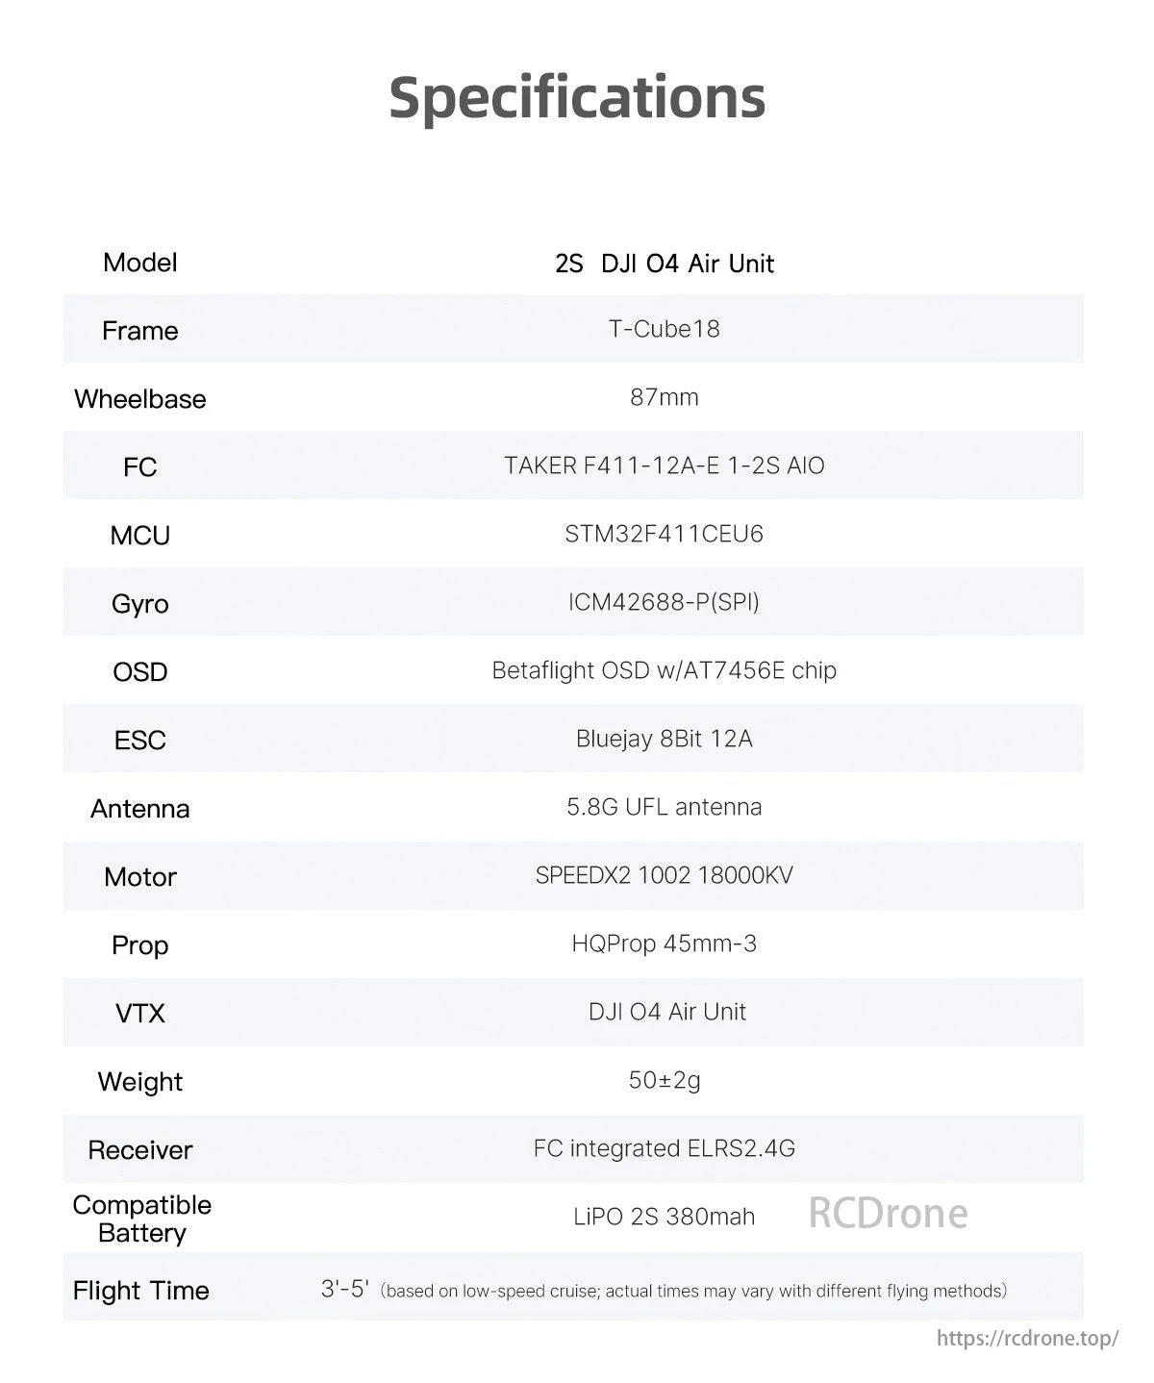
Task: Click the rcdrone.top URL link
Action: click(x=1027, y=1338)
